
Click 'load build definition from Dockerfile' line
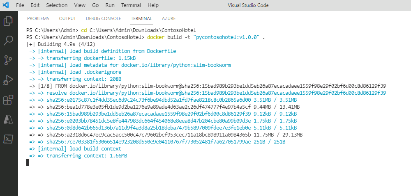pyautogui.click(x=102, y=51)
